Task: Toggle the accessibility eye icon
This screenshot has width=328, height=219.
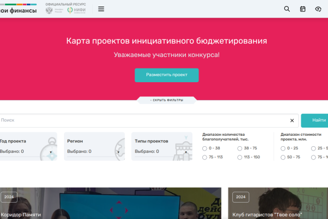Action: tap(318, 9)
